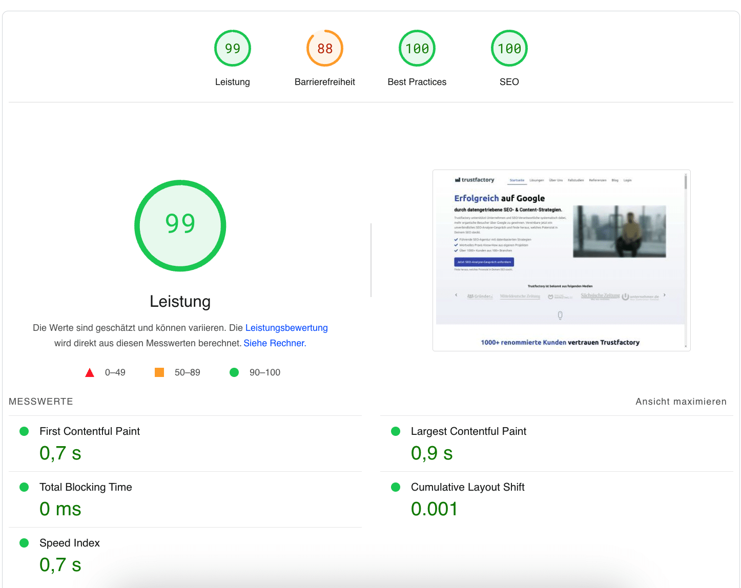Click the Barrierefreiheit 88 score gauge

tap(324, 48)
